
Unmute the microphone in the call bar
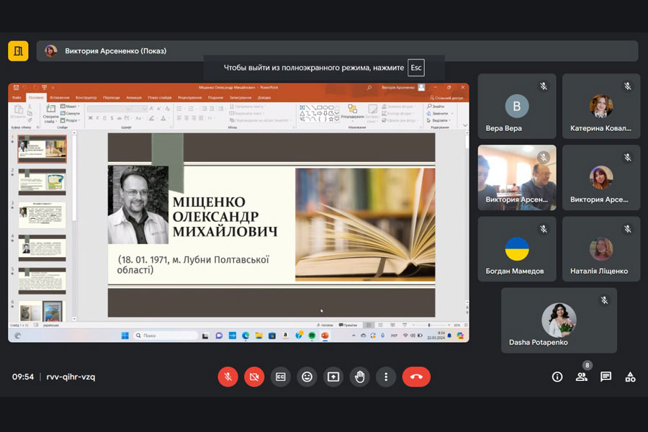pos(228,377)
